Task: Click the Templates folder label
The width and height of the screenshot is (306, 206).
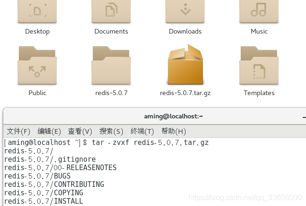Action: 259,93
